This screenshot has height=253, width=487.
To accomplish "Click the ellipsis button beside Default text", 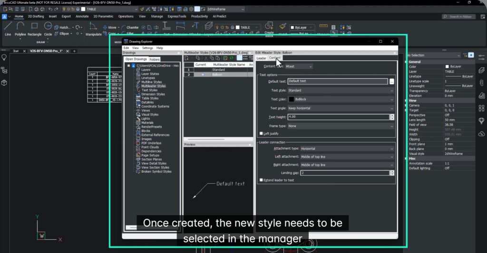I will pyautogui.click(x=392, y=82).
